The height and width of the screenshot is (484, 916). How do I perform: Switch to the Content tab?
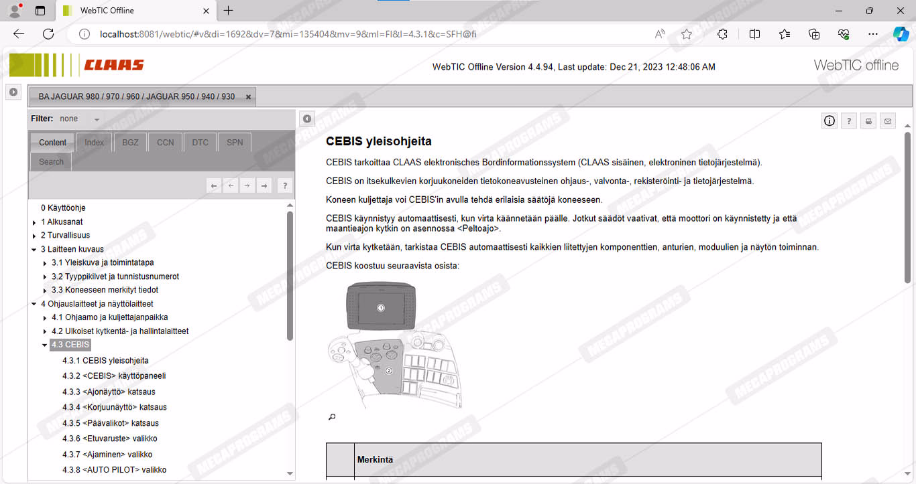tap(52, 143)
